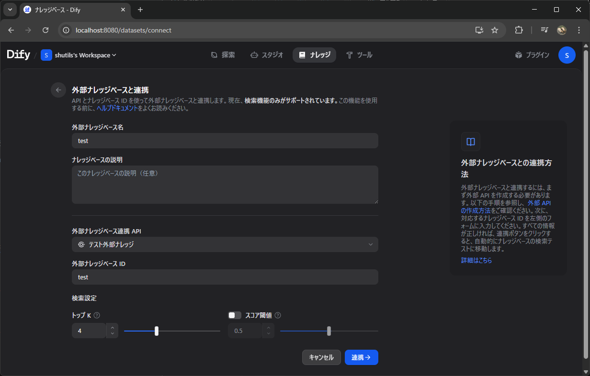
Task: Open the 外部ナレッジベース連携 API dropdown
Action: 225,244
